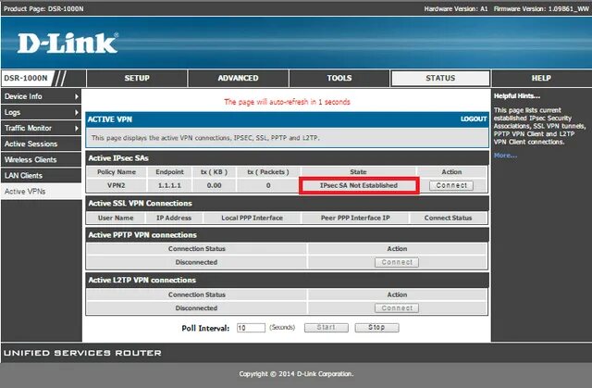Go to Active Sessions page

(x=41, y=144)
